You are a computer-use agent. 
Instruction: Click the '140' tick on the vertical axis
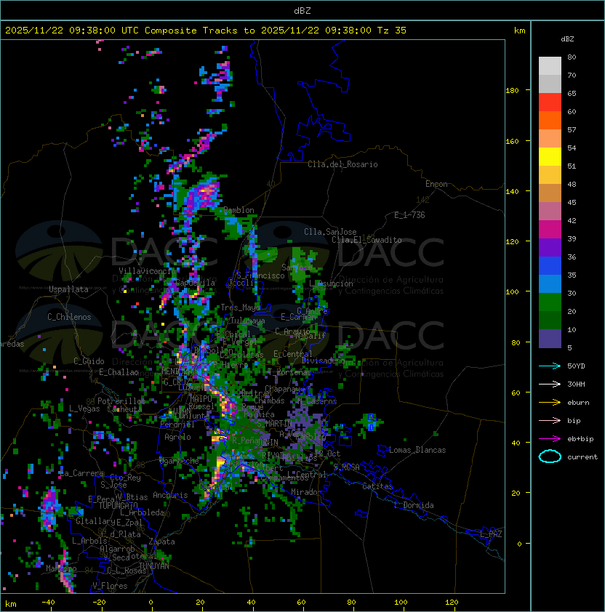(x=512, y=192)
